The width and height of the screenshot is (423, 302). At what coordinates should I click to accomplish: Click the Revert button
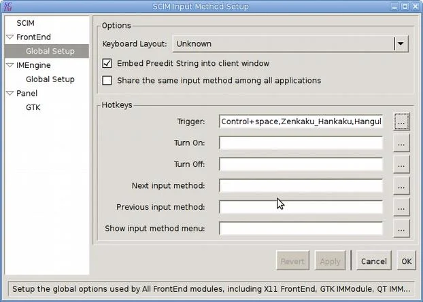pos(292,261)
